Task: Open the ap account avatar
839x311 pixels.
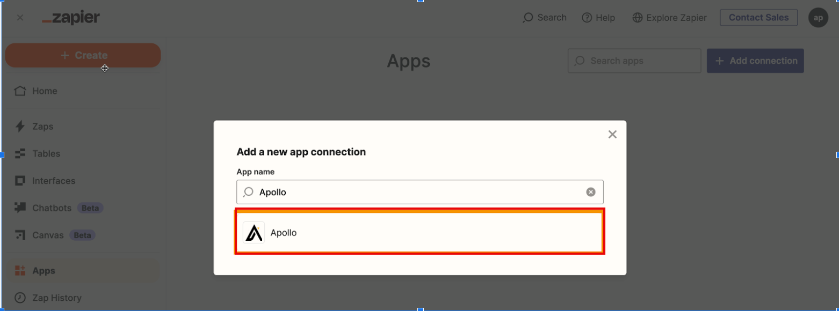Action: click(x=818, y=18)
